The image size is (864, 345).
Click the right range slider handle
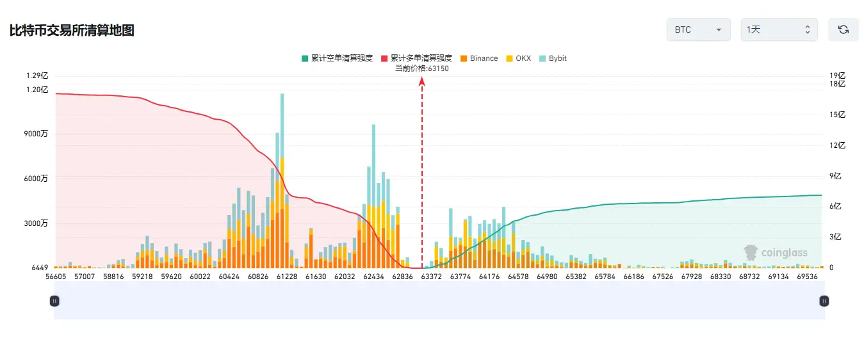[x=824, y=300]
